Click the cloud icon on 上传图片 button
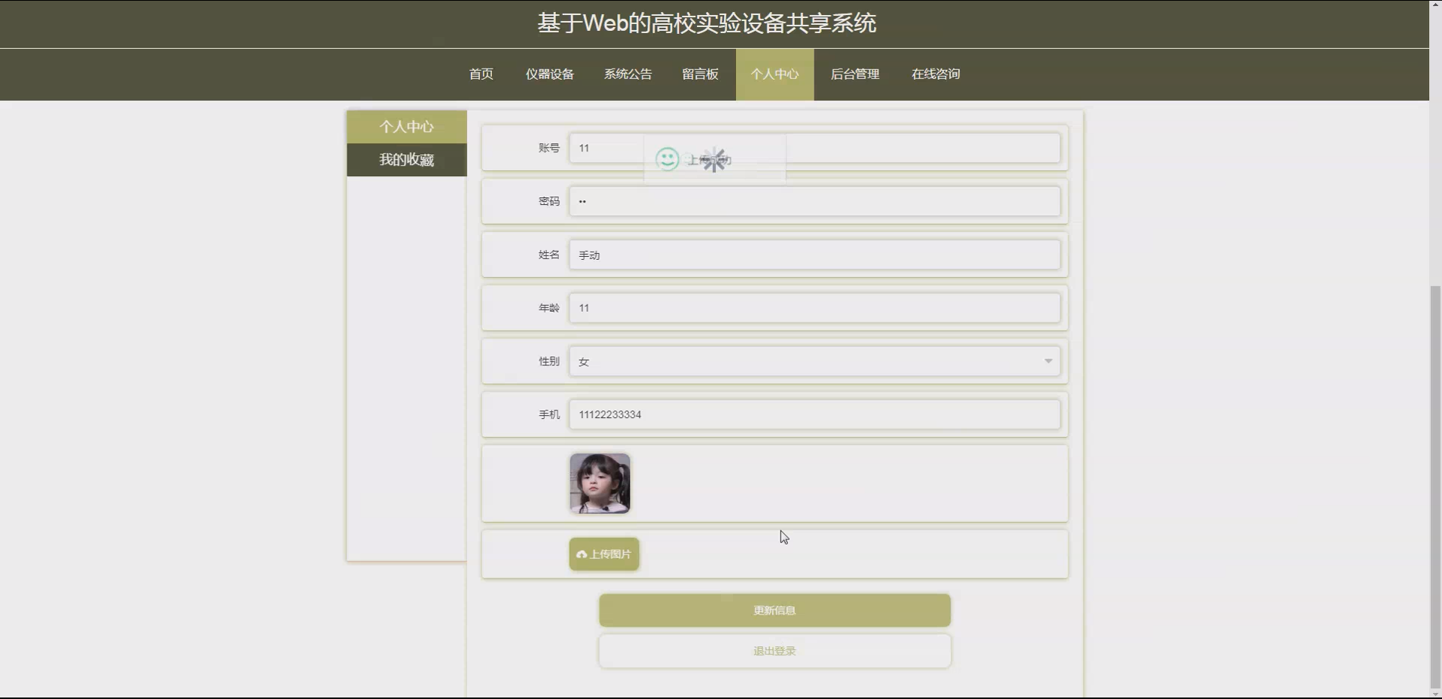 coord(581,554)
